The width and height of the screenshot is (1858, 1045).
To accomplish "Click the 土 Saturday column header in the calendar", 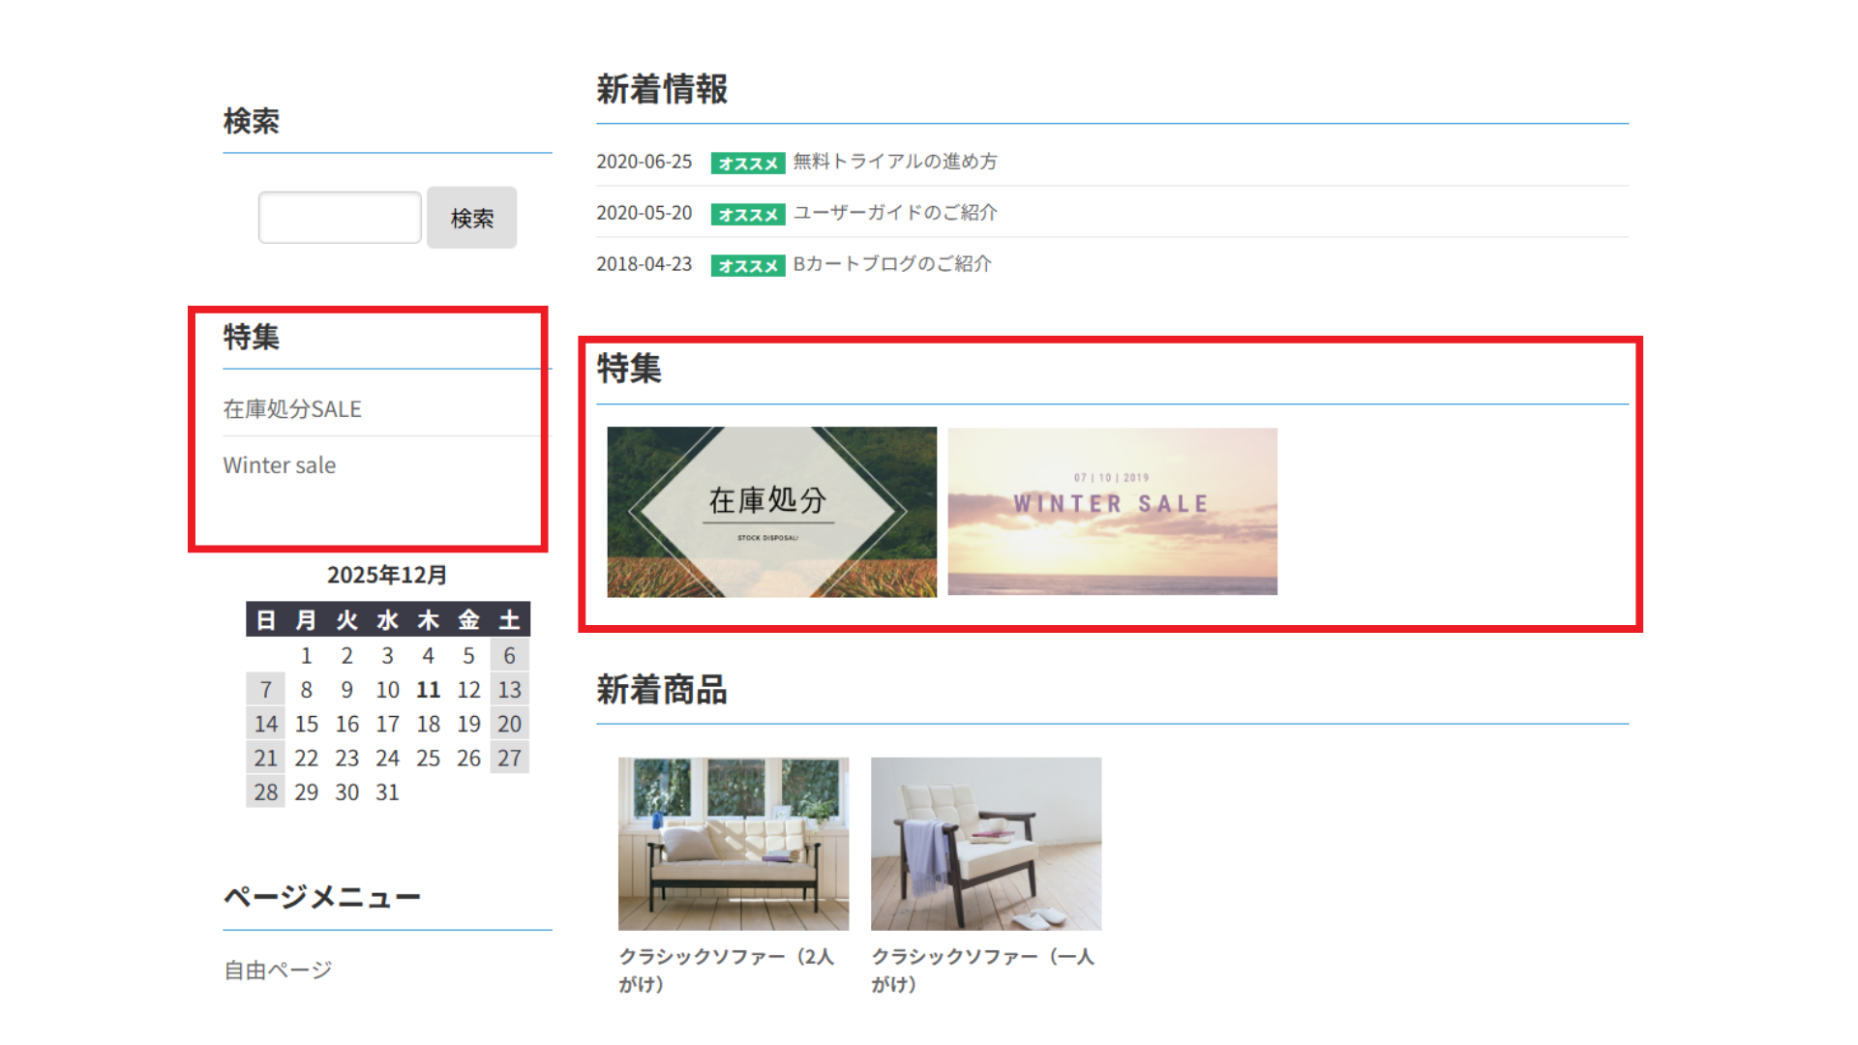I will coord(509,620).
